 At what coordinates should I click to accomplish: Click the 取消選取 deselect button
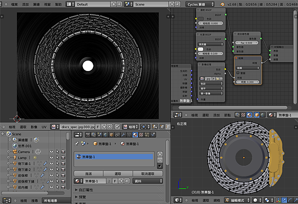(x=148, y=174)
